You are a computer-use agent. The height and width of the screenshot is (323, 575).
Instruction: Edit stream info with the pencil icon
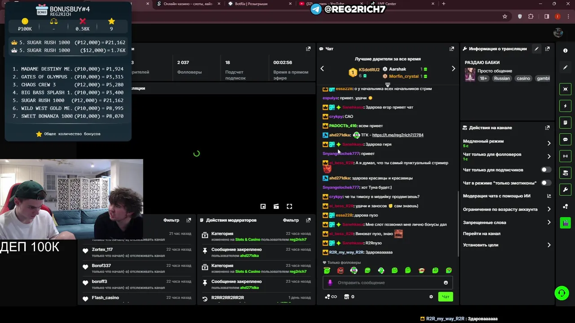pos(536,49)
